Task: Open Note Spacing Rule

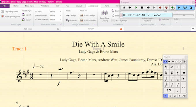Action: coord(10,16)
